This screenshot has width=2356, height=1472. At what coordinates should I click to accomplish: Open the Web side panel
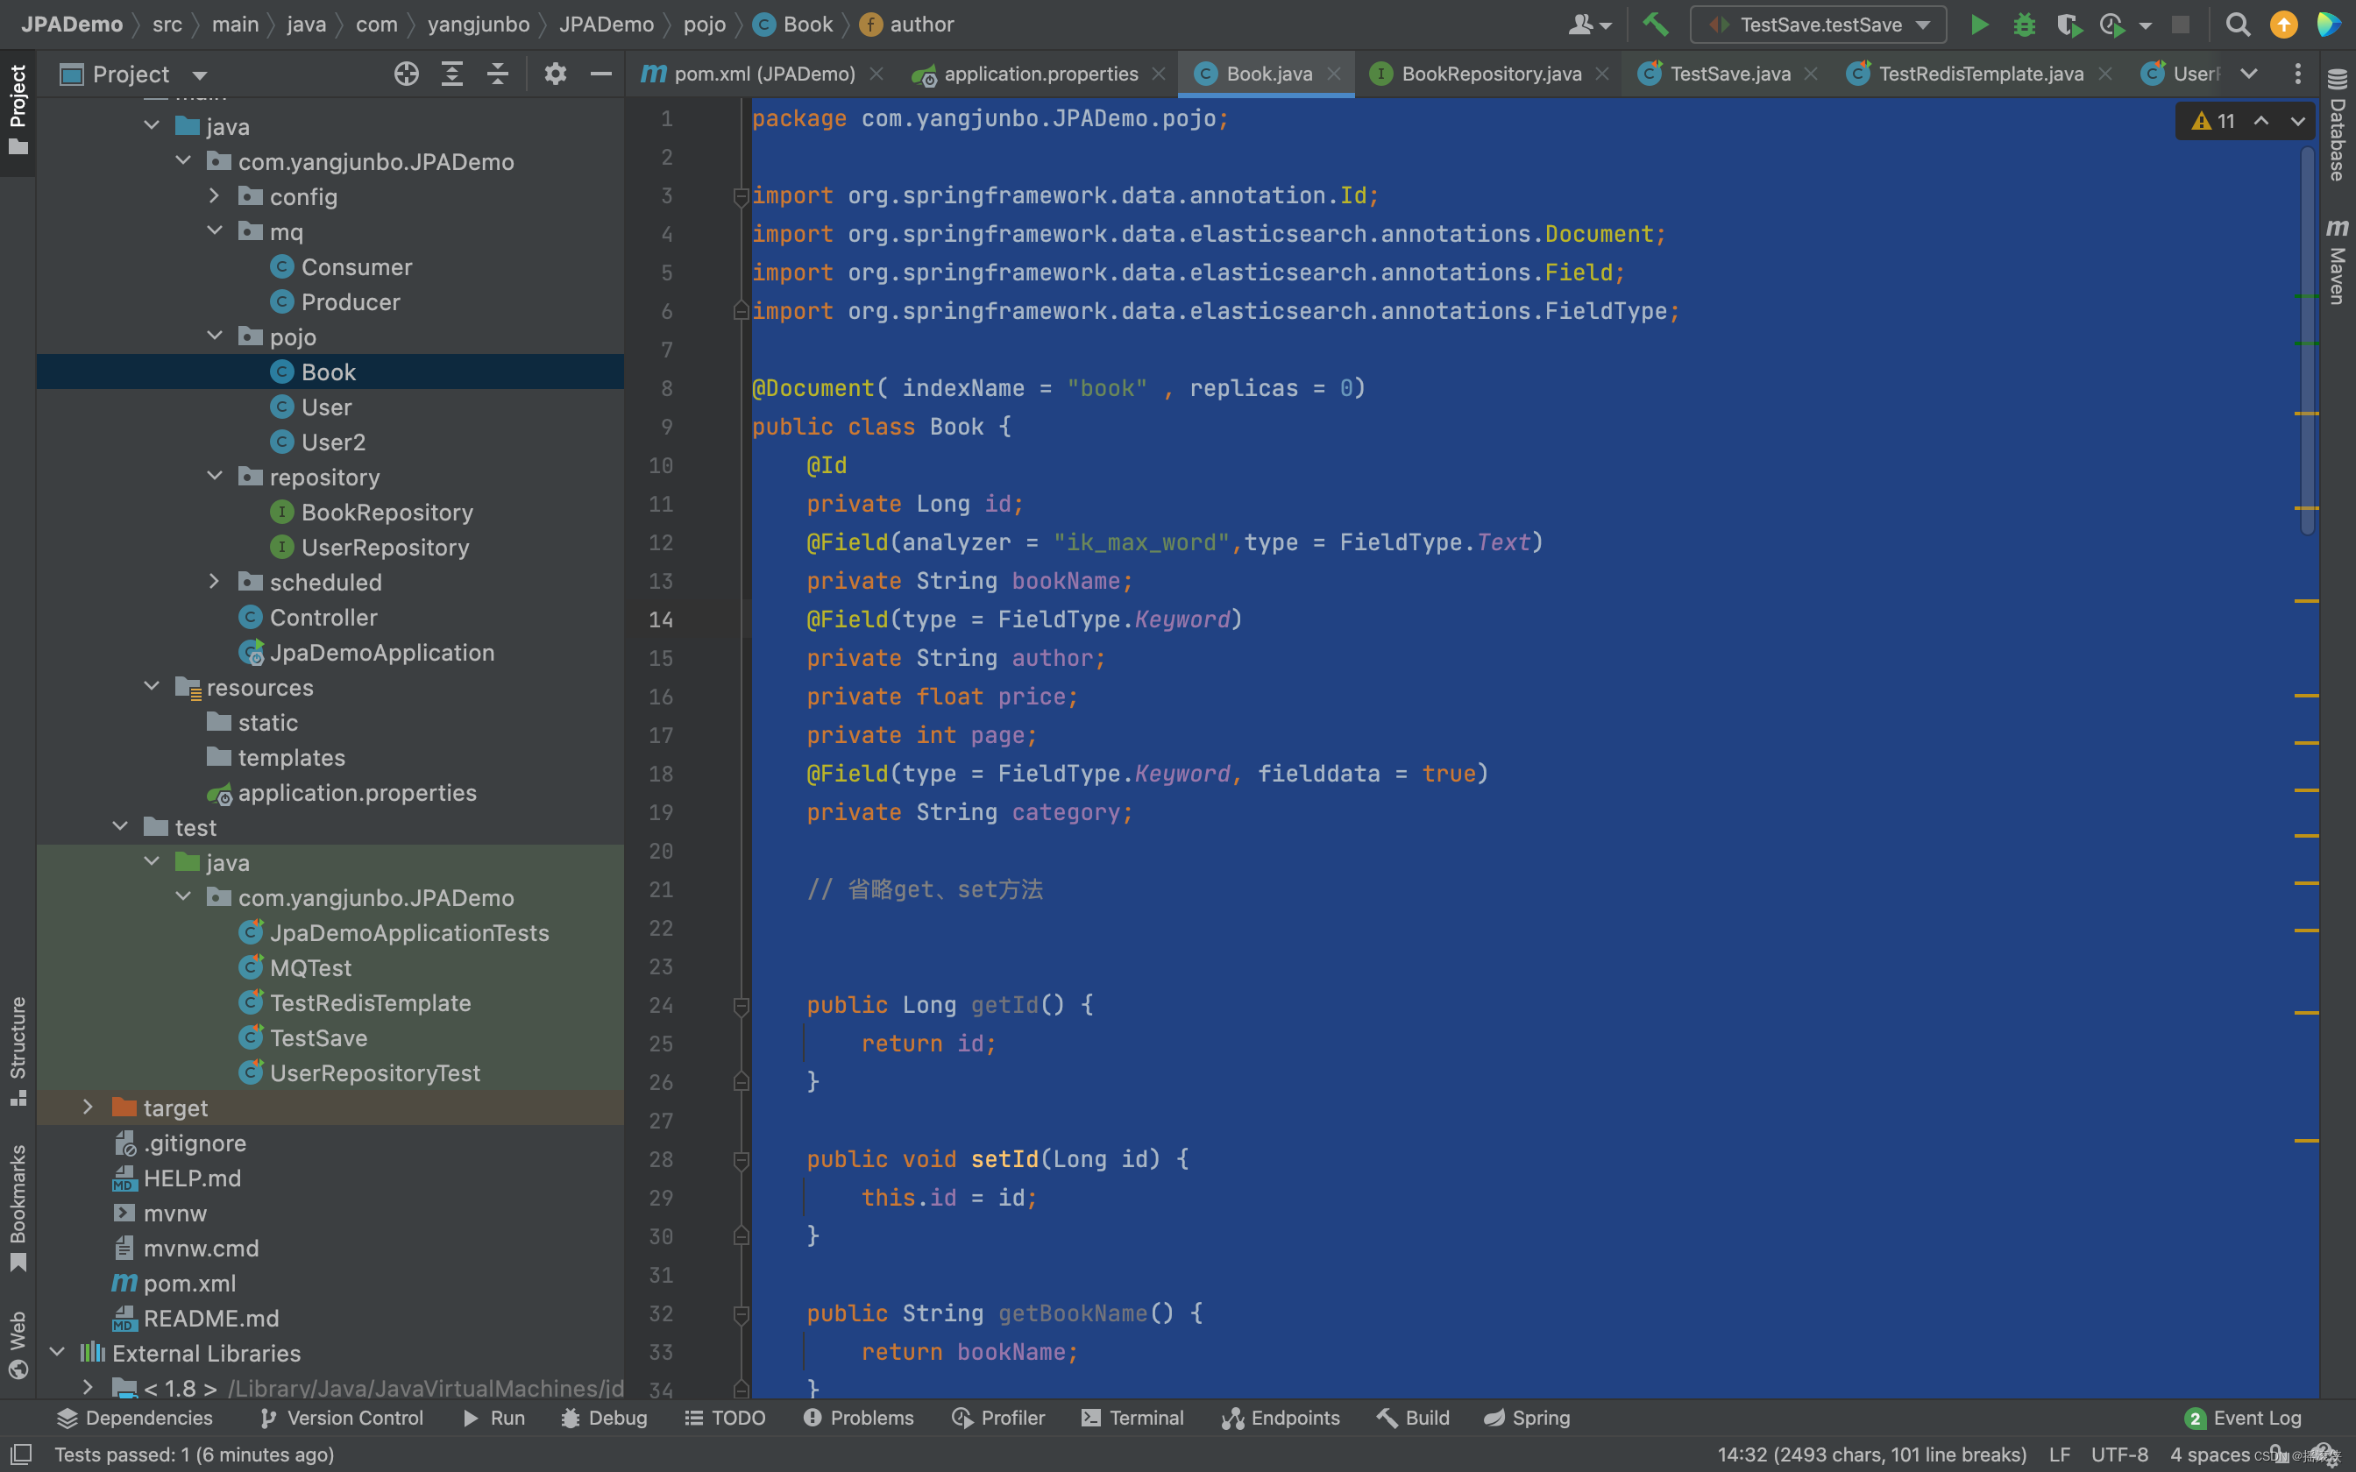click(x=18, y=1346)
